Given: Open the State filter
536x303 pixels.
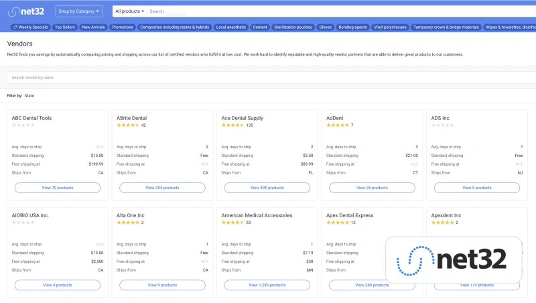Looking at the screenshot, I should 29,96.
